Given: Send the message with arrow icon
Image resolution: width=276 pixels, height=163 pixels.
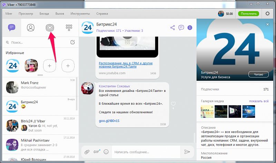Looking at the screenshot, I should 187,152.
